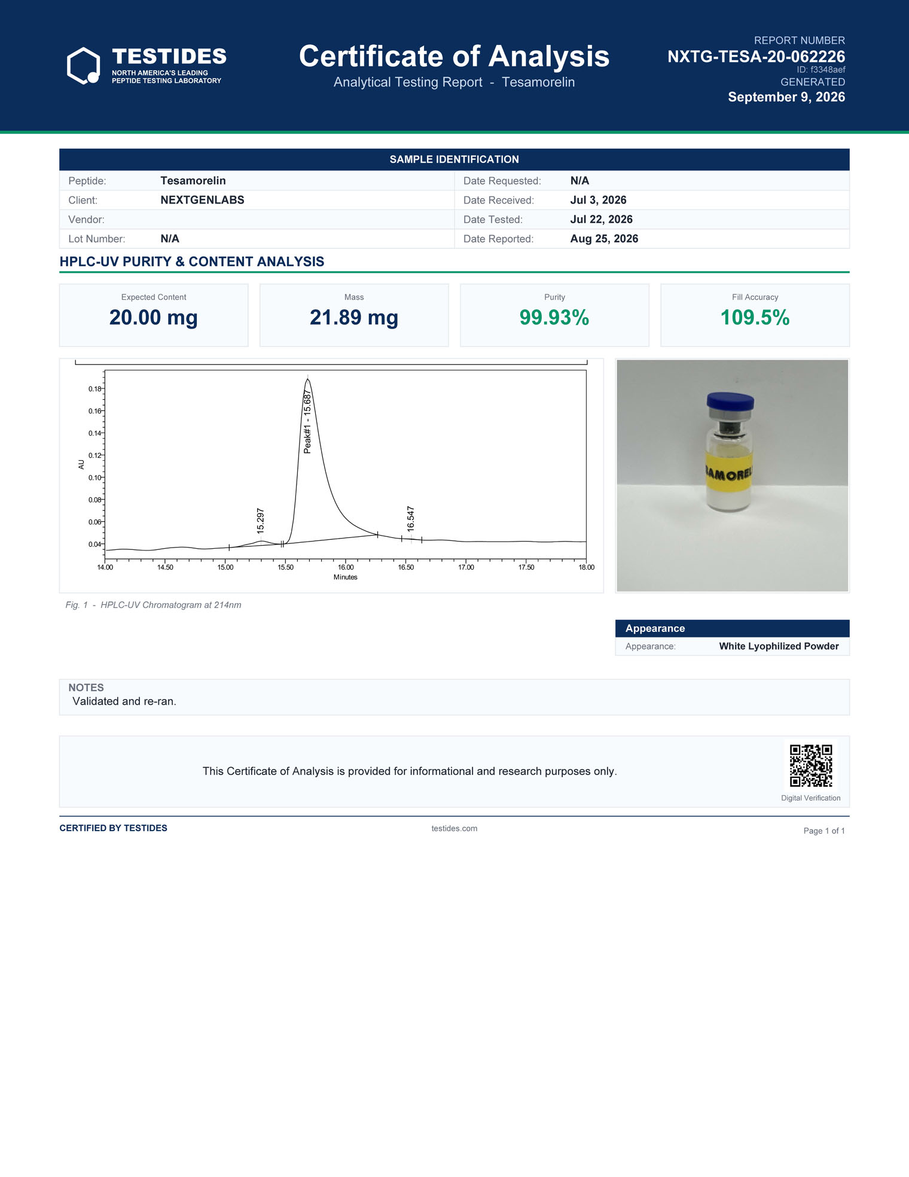Select the Date Tested value Jul 22, 2026
The image size is (909, 1177).
601,220
